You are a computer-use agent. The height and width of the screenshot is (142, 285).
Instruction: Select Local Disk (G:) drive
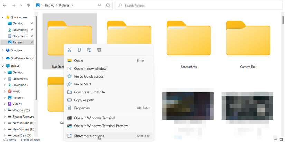coord(22,135)
